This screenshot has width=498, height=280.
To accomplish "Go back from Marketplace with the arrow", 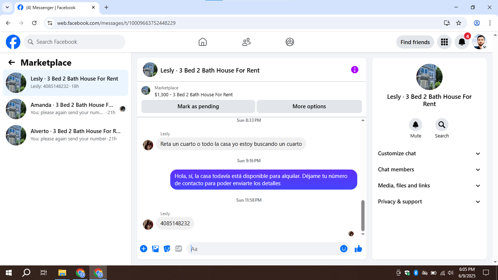I will 12,62.
